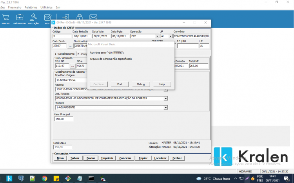Click the Localizar button
This screenshot has width=294, height=183.
(160, 158)
